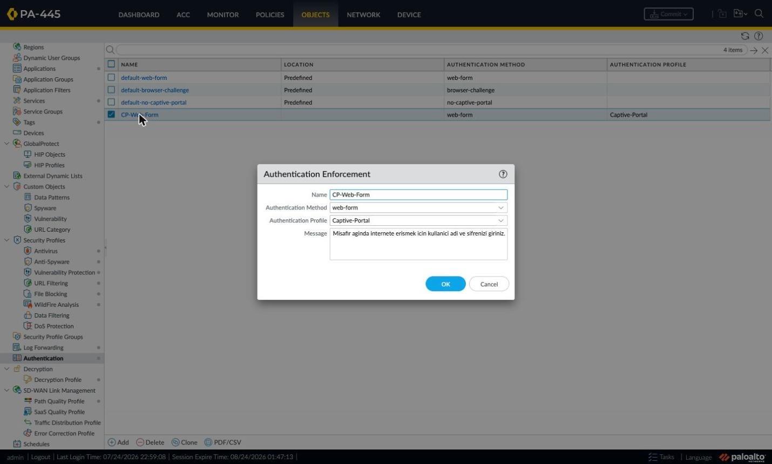The width and height of the screenshot is (772, 464).
Task: Select Security Profile Groups in sidebar
Action: pyautogui.click(x=53, y=337)
